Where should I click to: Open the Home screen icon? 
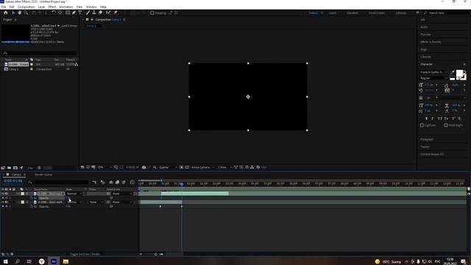coord(5,13)
